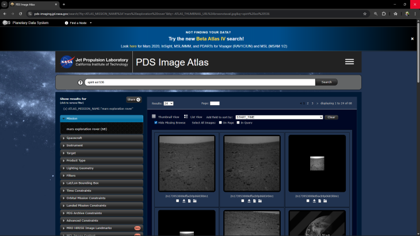The width and height of the screenshot is (420, 236).
Task: Switch to List View icon
Action: tap(186, 116)
